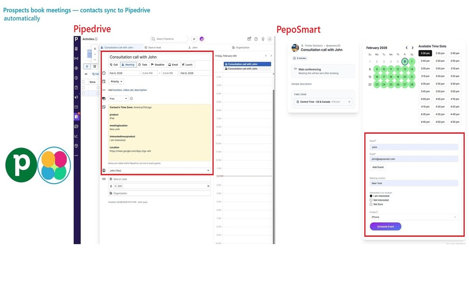
Task: Expand the iPhone product dropdown
Action: pyautogui.click(x=414, y=217)
